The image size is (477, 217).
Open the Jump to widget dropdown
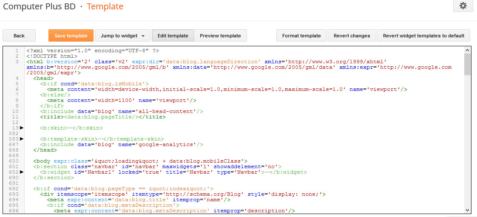click(x=122, y=36)
